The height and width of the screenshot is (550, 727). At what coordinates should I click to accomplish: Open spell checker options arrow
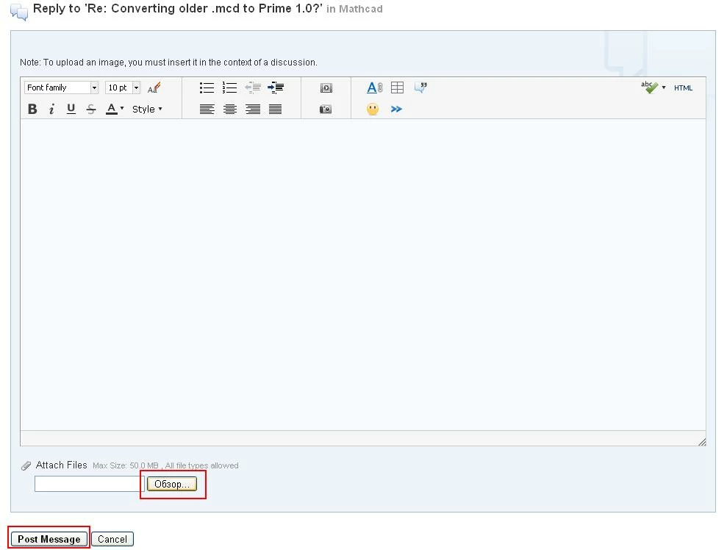click(664, 87)
